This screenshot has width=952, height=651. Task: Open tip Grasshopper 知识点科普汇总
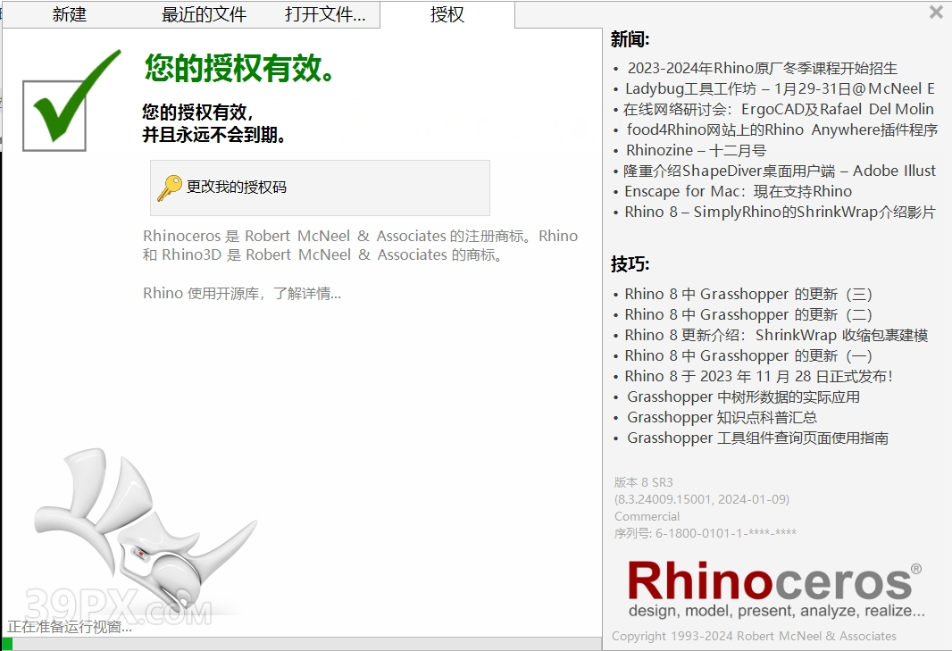(722, 418)
